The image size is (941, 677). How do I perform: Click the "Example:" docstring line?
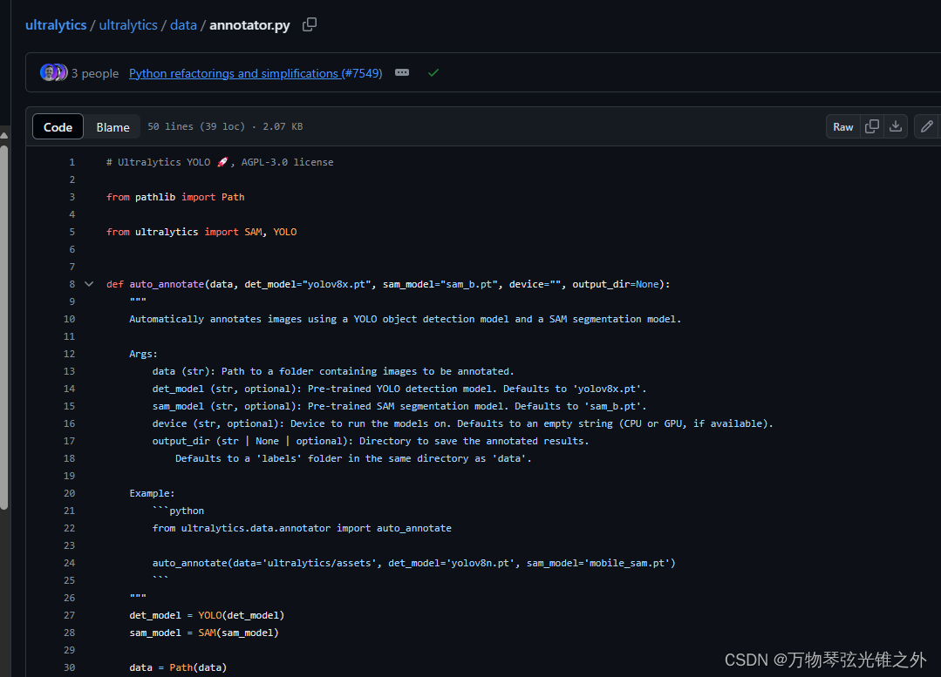tap(152, 493)
